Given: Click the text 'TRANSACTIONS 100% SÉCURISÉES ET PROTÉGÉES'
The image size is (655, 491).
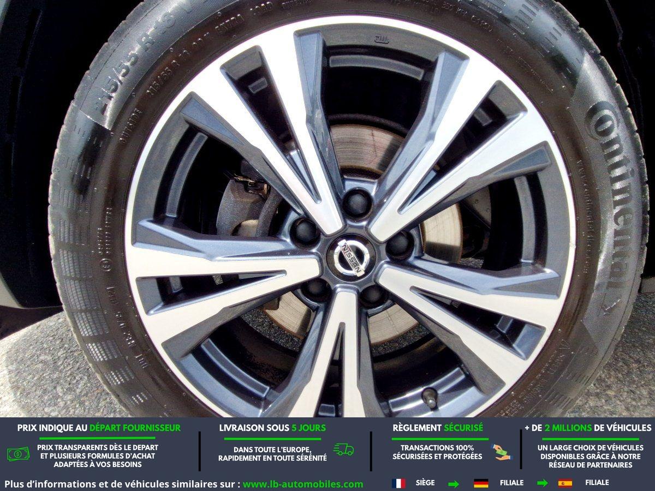Looking at the screenshot, I should tap(437, 452).
